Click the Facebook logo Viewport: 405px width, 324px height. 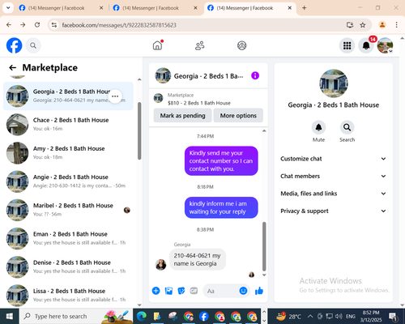(x=14, y=45)
